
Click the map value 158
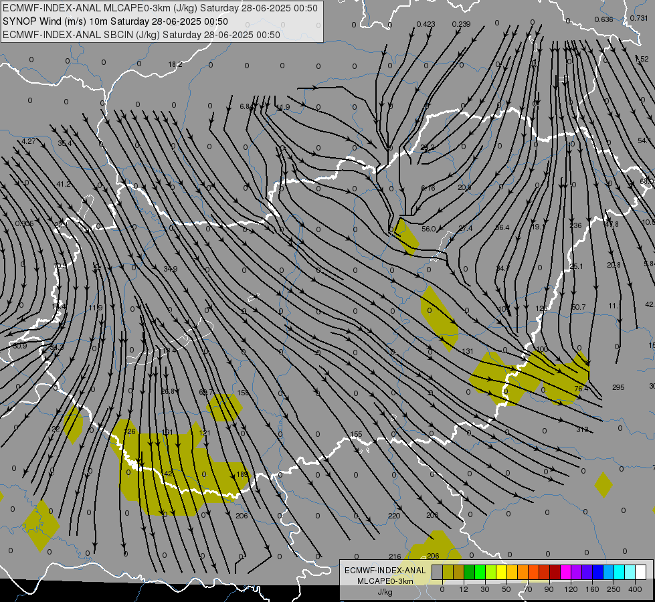[x=243, y=393]
